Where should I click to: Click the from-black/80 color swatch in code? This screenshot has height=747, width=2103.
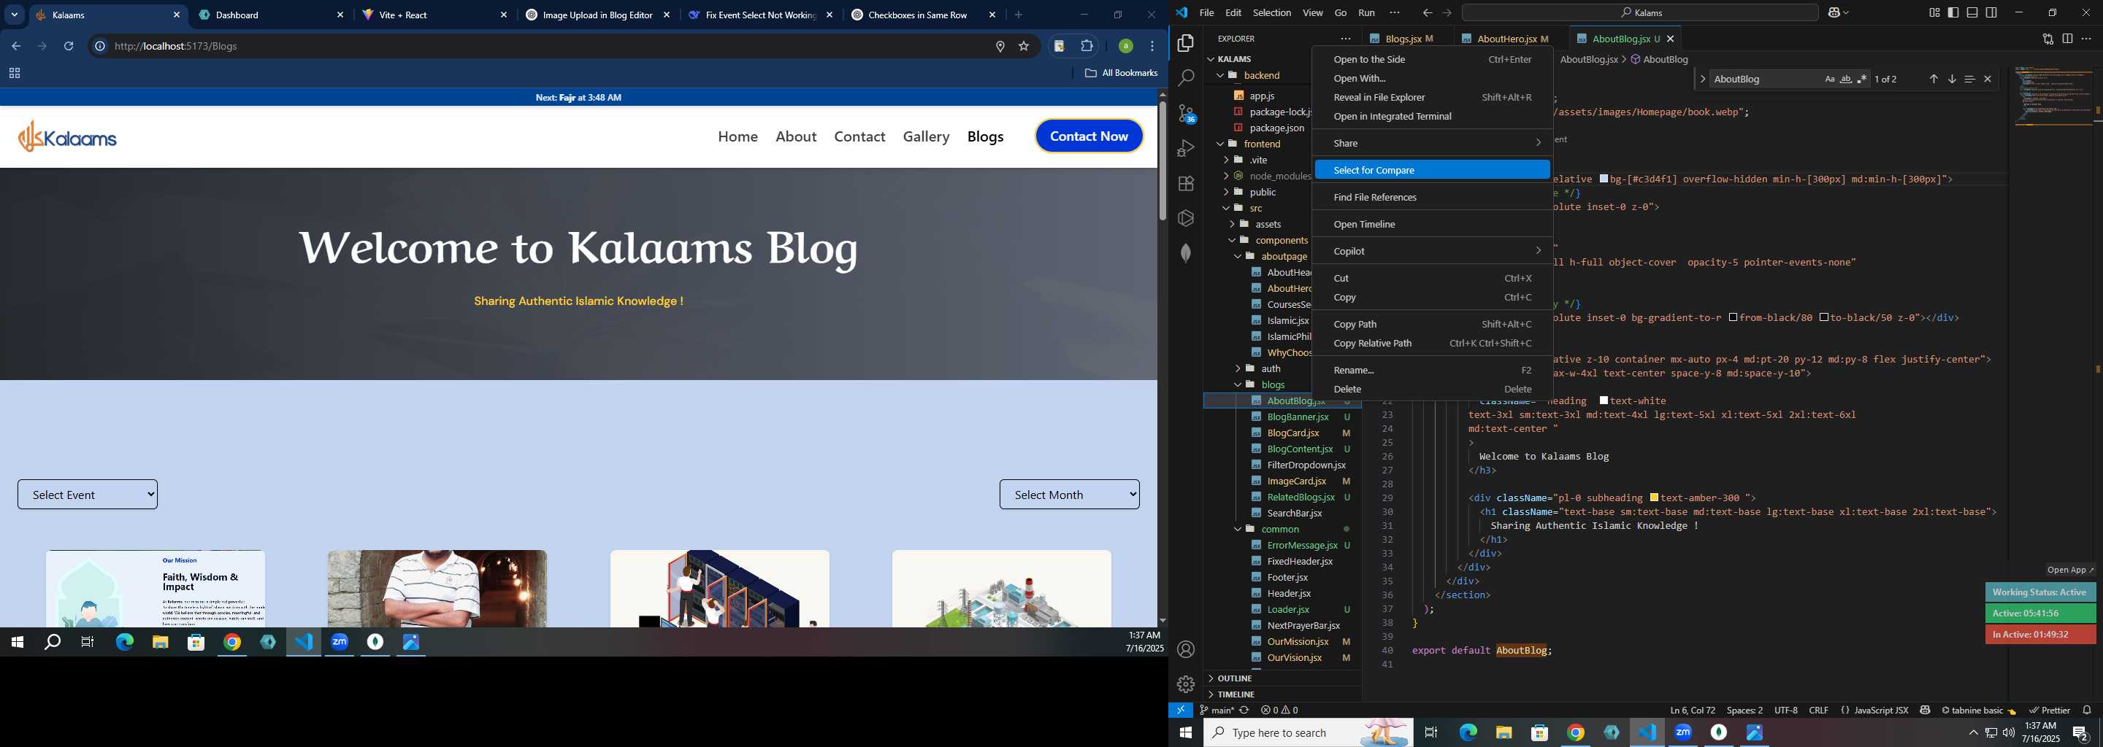pyautogui.click(x=1732, y=317)
